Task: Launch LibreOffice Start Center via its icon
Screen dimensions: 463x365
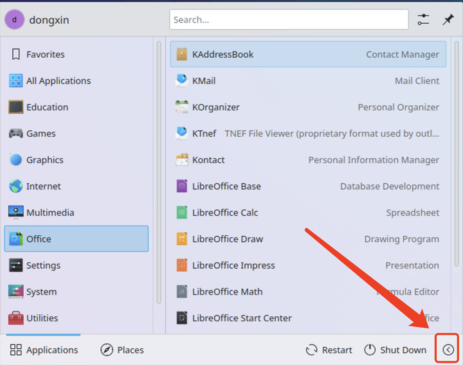Action: point(181,318)
